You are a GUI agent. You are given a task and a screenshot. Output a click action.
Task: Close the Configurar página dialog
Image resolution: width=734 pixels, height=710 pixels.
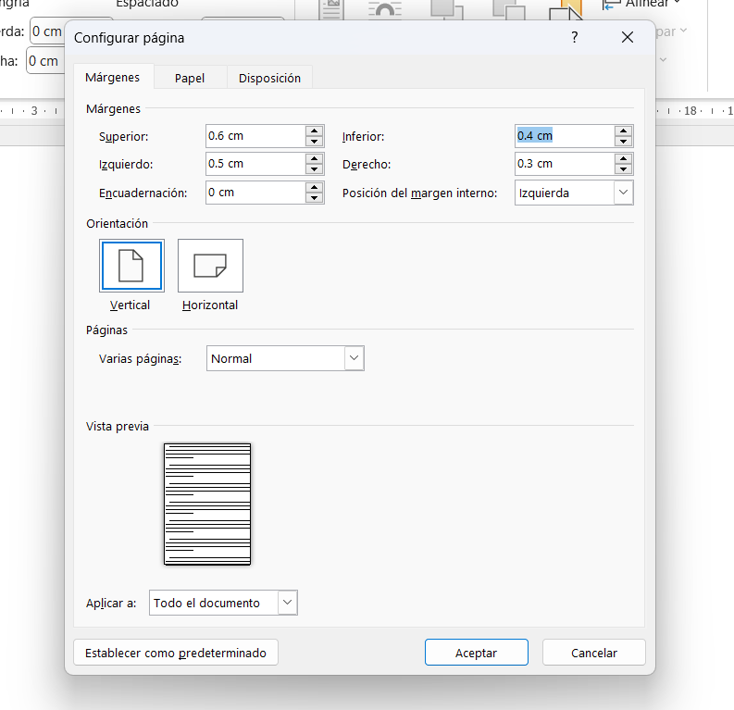(628, 37)
